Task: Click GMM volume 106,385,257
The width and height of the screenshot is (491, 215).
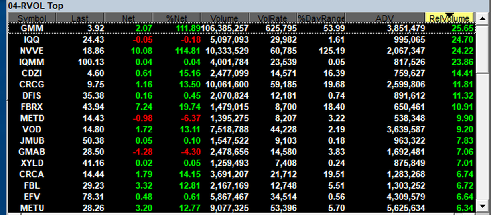Action: 225,28
